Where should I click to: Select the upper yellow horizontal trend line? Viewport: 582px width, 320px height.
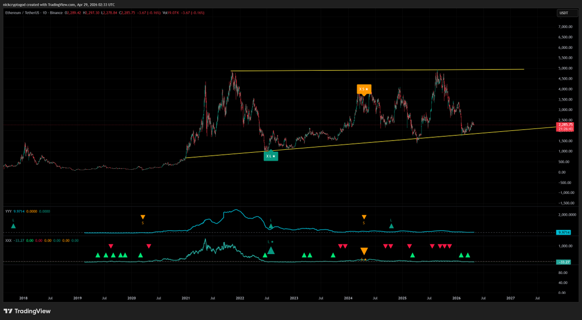pos(377,70)
